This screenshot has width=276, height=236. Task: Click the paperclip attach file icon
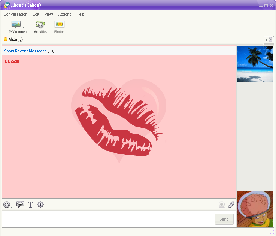pos(231,205)
